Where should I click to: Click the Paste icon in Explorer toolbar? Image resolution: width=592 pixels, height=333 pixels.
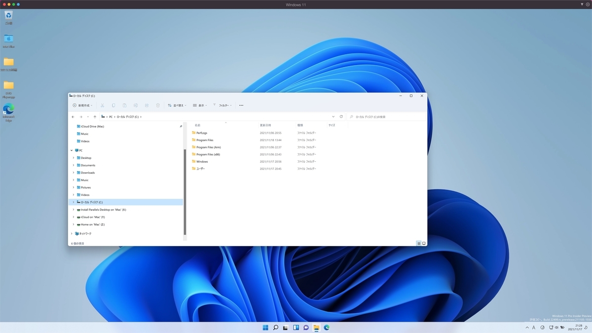point(124,105)
